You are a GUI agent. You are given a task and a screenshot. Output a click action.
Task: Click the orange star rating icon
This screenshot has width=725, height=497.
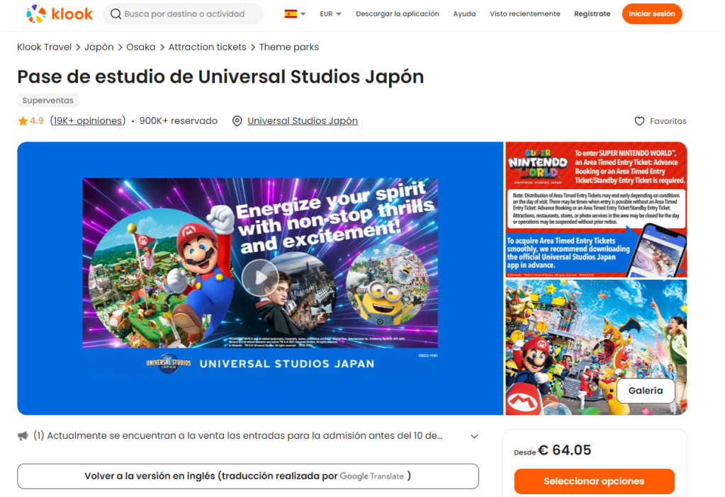(23, 121)
